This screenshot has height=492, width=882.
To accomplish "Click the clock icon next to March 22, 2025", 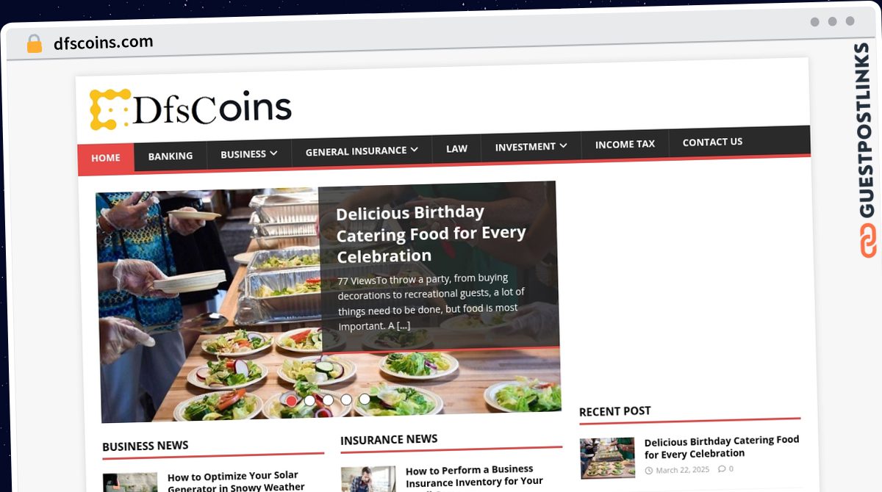I will (x=648, y=470).
